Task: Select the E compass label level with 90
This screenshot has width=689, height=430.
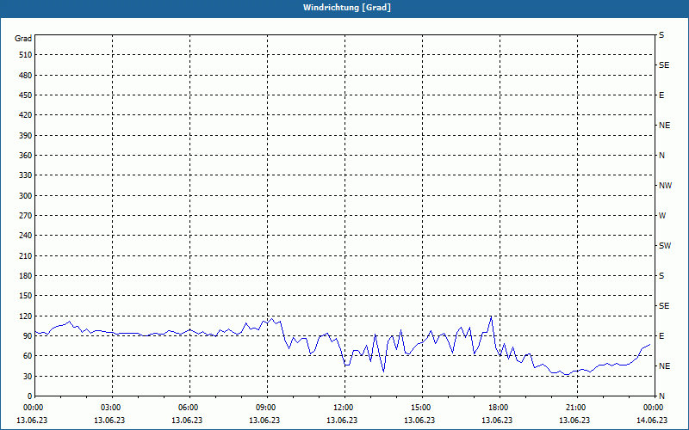Action: 661,336
